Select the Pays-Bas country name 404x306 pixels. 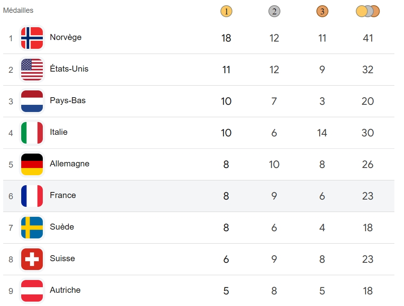coord(68,100)
